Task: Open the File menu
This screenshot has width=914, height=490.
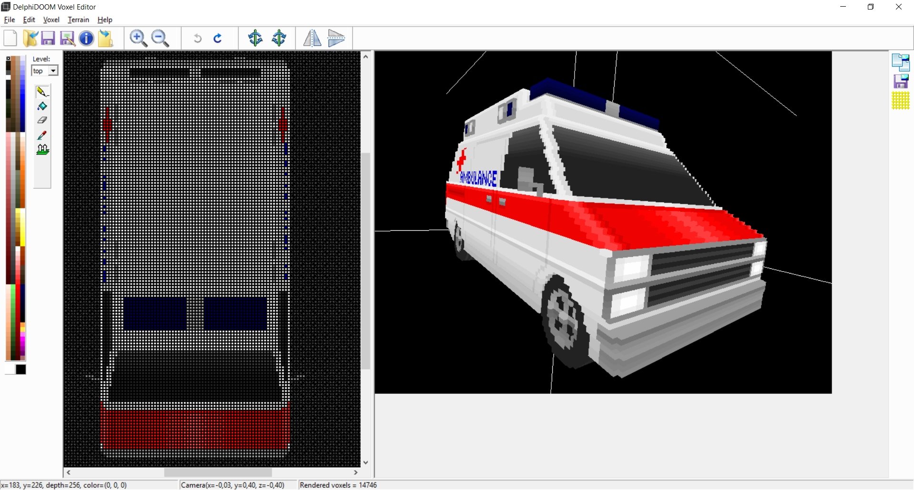Action: (10, 20)
